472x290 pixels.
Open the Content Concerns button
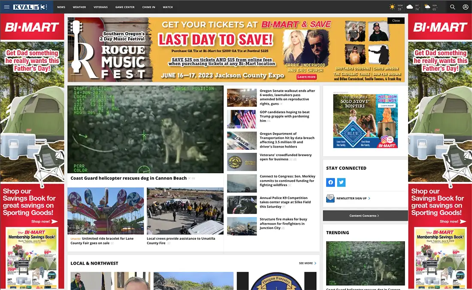click(365, 216)
